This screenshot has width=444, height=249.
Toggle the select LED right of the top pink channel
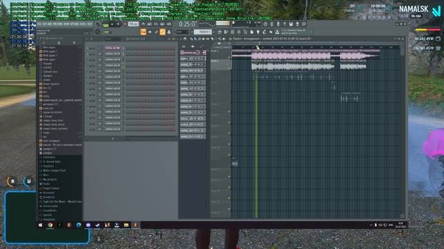123,48
